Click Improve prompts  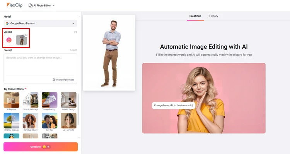pos(63,80)
